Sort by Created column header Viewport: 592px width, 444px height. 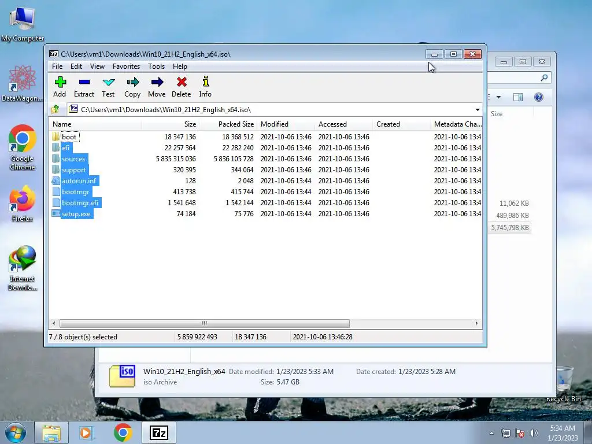coord(401,124)
